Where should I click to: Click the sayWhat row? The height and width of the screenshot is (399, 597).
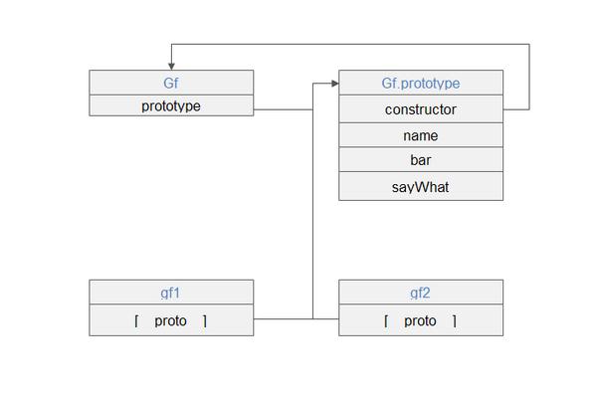click(x=421, y=186)
